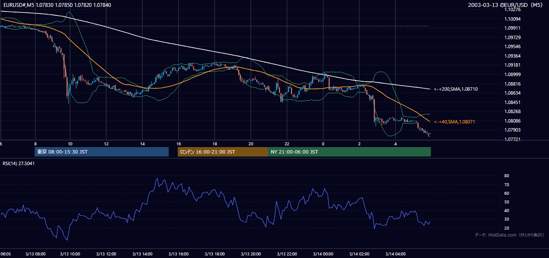Click the time label 3/13 12:00
549x258 pixels.
[107, 254]
